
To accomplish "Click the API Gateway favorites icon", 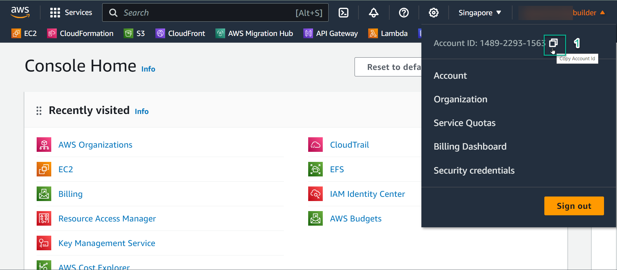I will pos(308,33).
